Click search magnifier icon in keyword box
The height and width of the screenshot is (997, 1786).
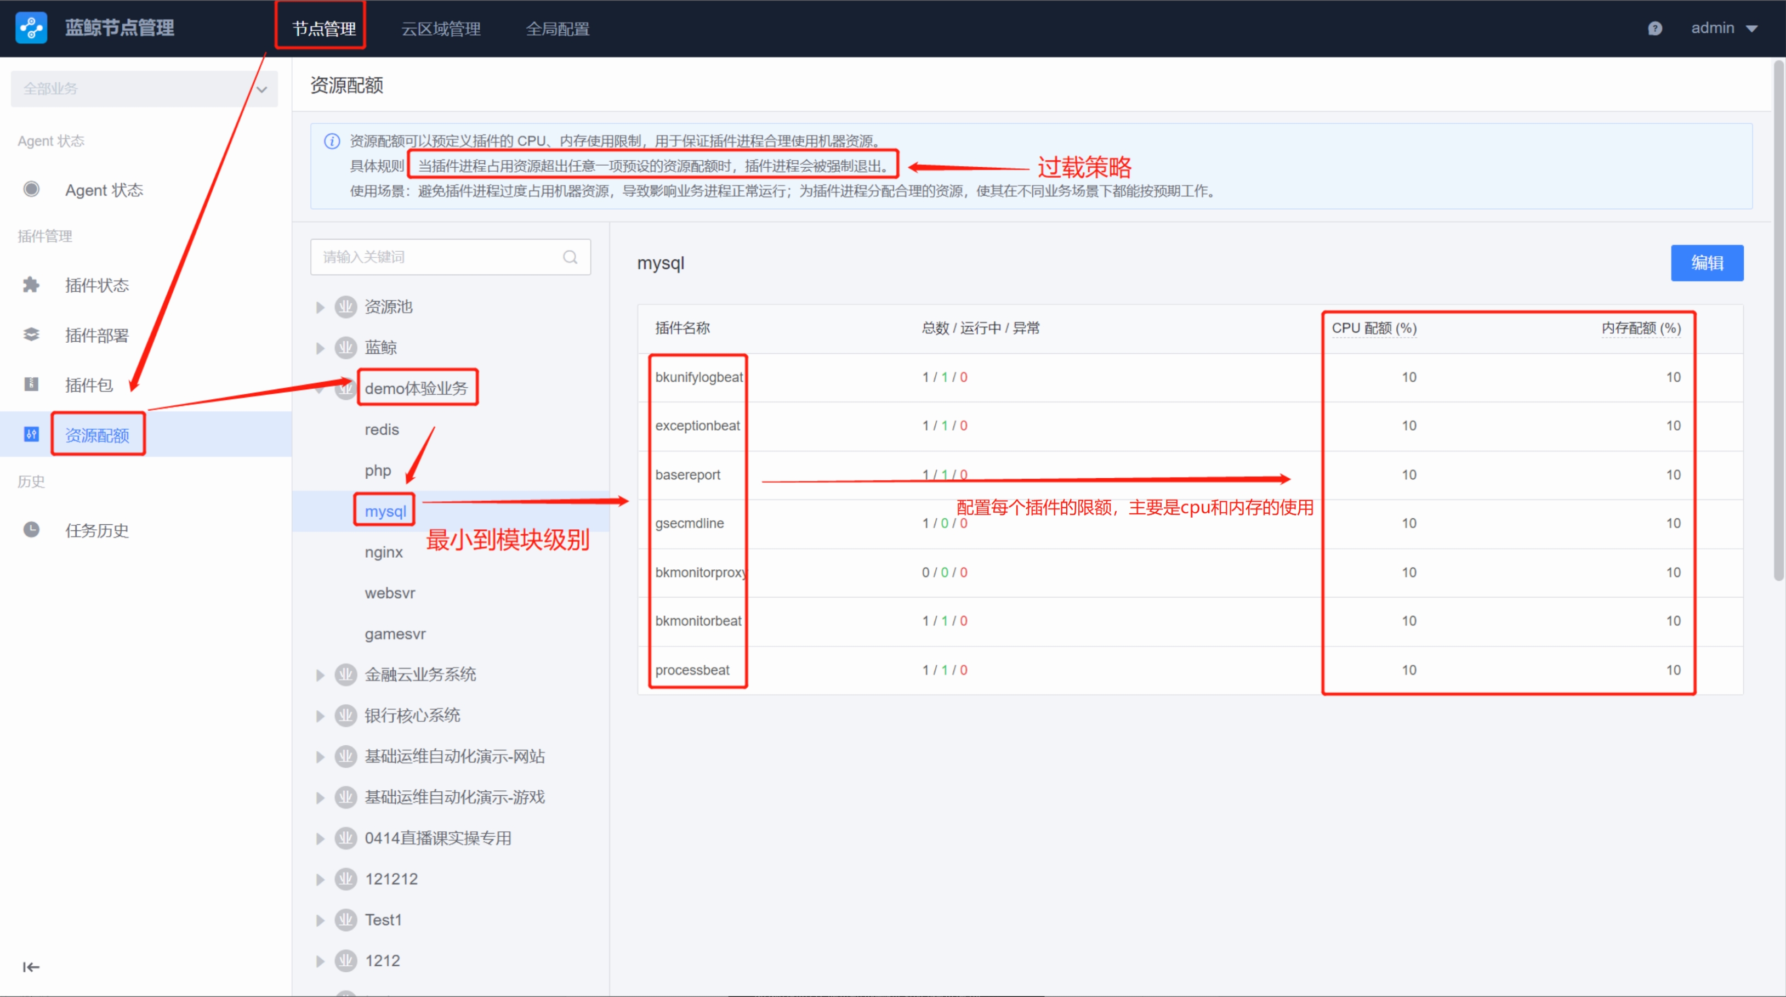coord(570,257)
